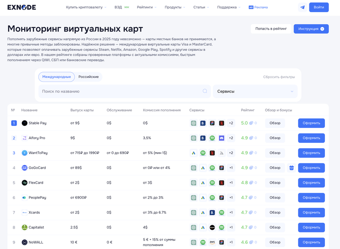Click the comments icon in FlexCard rating
This screenshot has height=249, width=340.
point(251,183)
